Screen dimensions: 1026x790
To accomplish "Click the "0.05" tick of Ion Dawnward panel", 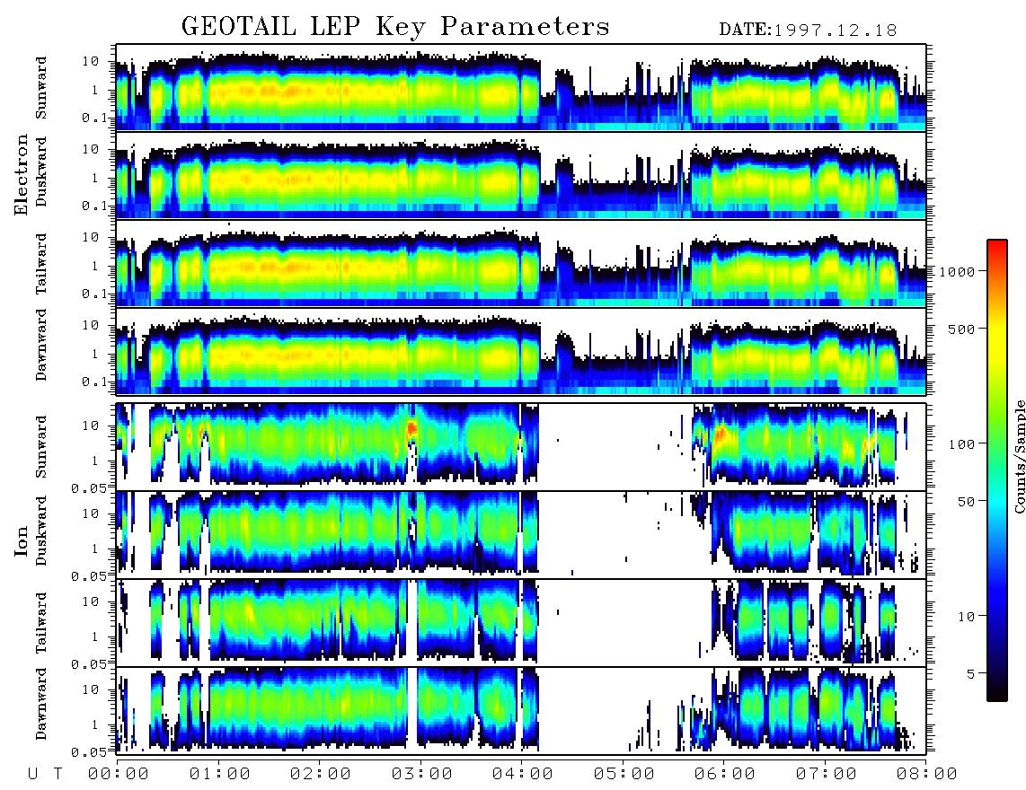I will (x=89, y=752).
